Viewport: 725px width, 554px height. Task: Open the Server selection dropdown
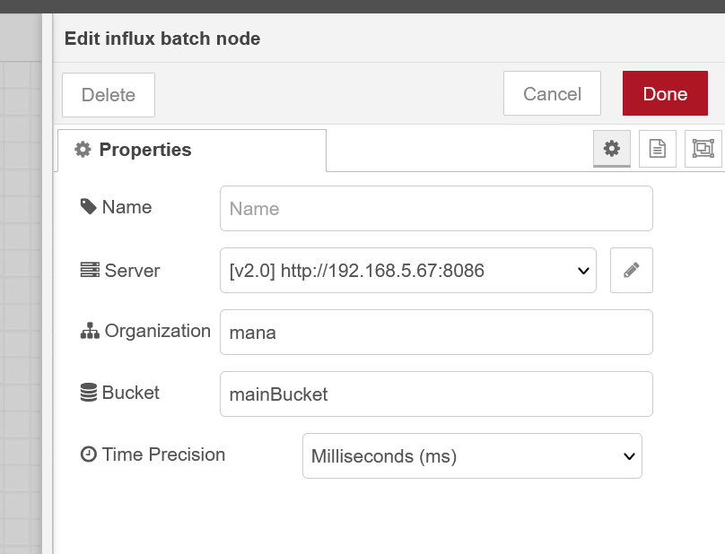coord(407,271)
